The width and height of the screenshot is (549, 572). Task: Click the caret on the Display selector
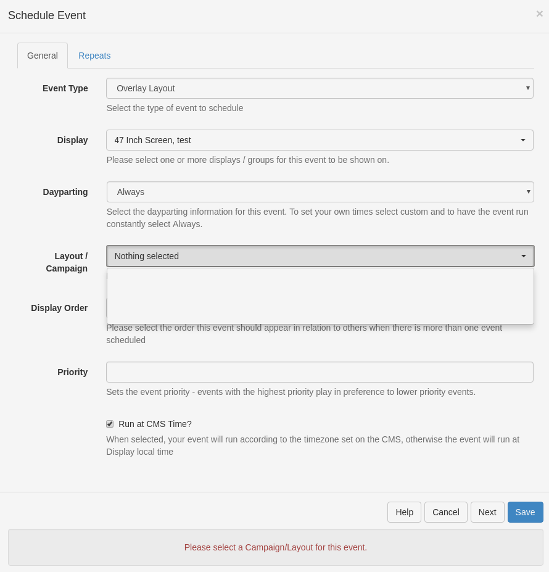point(522,140)
